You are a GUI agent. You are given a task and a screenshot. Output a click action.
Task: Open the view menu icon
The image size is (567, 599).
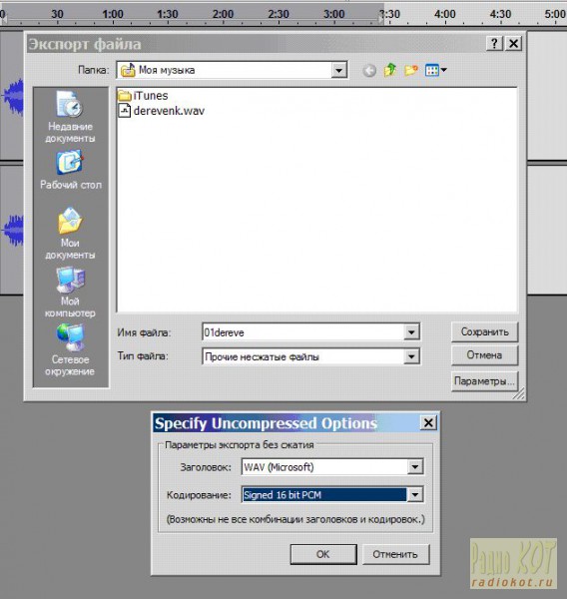(435, 70)
